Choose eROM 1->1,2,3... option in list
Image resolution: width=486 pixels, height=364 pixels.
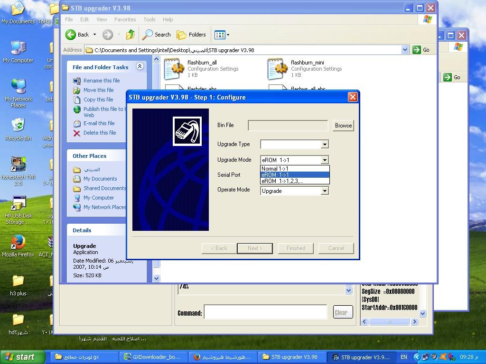click(x=295, y=181)
